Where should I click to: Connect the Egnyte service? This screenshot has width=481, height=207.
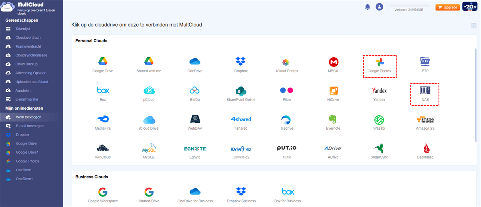coord(195,148)
